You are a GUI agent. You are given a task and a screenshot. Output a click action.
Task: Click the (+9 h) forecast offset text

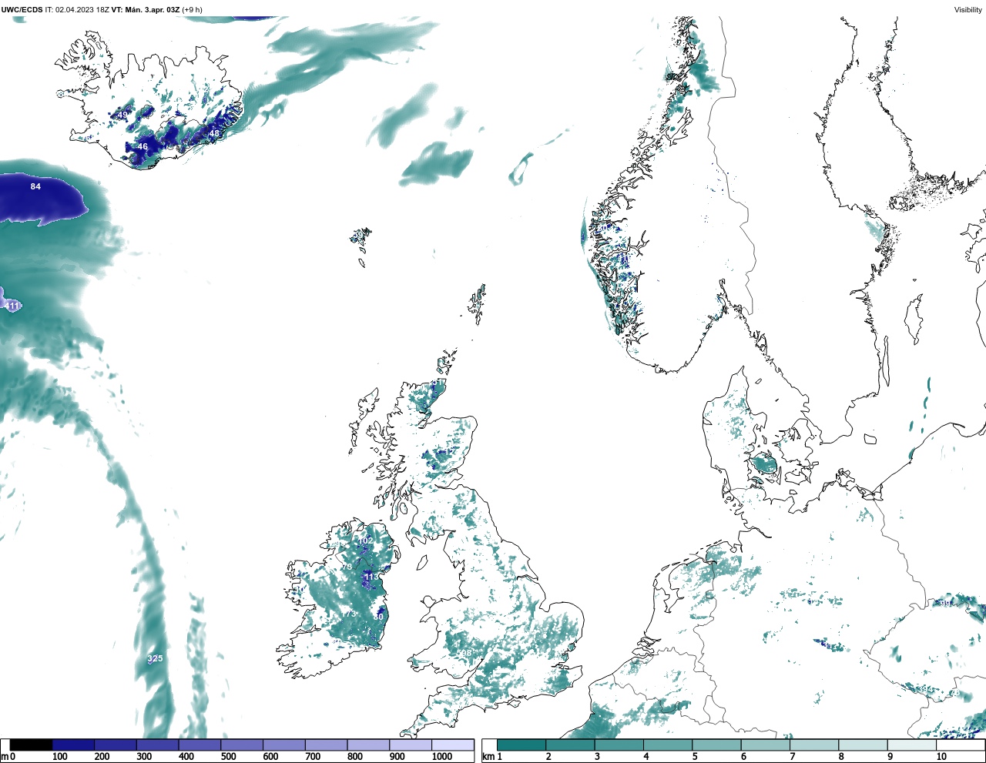(x=192, y=10)
